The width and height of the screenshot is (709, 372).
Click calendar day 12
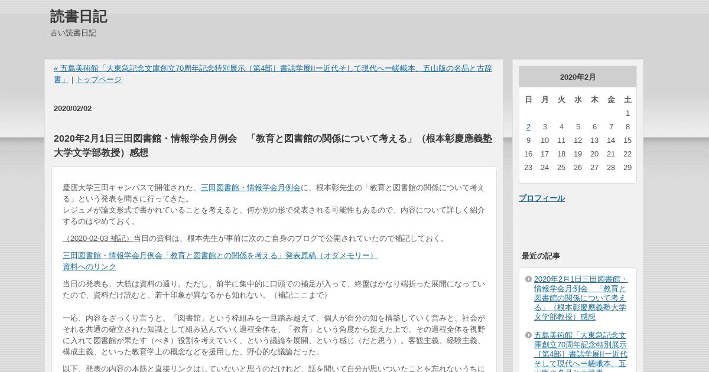click(578, 141)
